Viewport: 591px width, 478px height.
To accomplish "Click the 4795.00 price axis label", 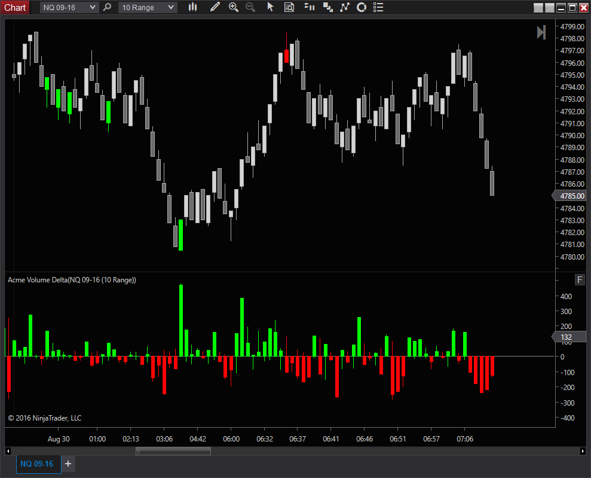I will click(572, 75).
